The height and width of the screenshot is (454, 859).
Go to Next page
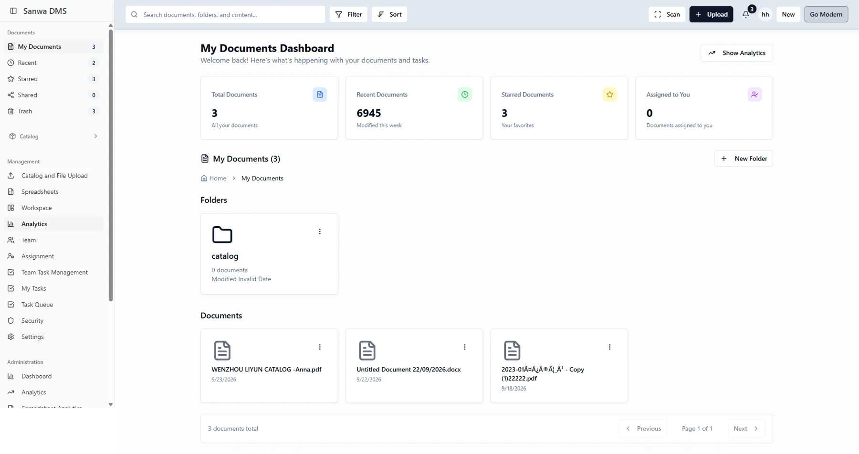[x=746, y=429]
